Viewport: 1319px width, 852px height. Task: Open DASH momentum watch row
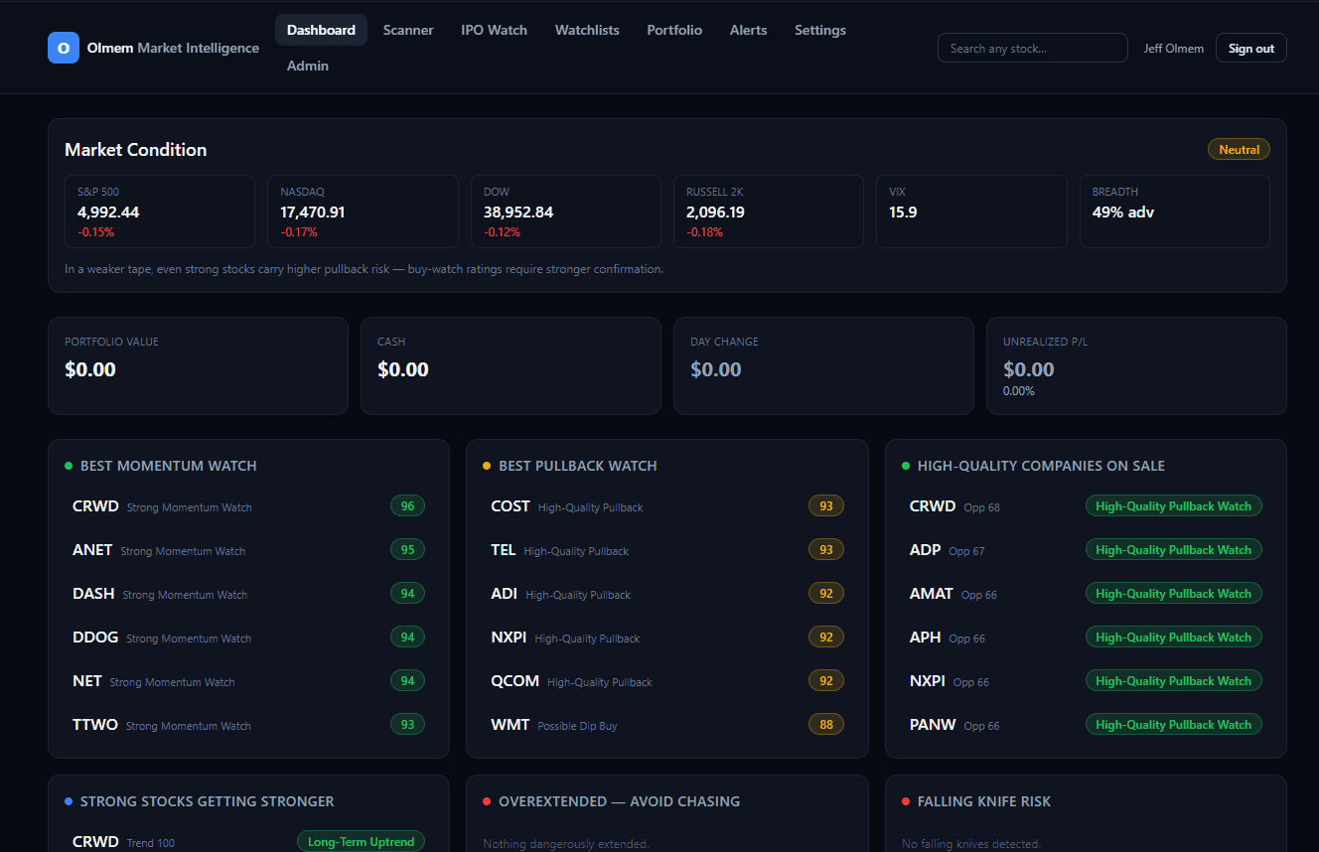tap(248, 594)
